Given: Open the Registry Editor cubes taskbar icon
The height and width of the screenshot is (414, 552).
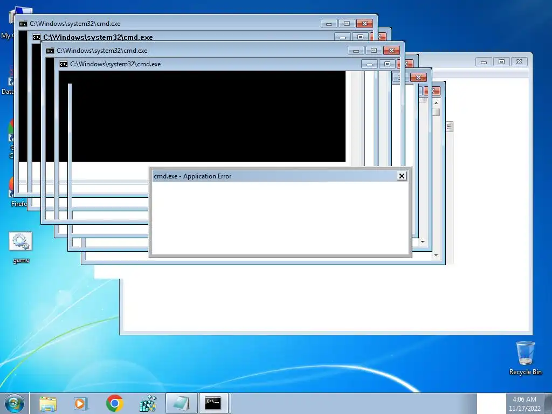Looking at the screenshot, I should pos(148,403).
